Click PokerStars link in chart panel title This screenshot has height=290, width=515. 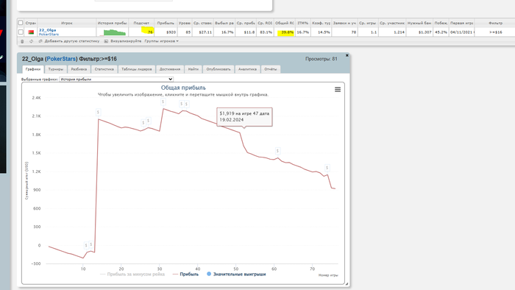61,59
